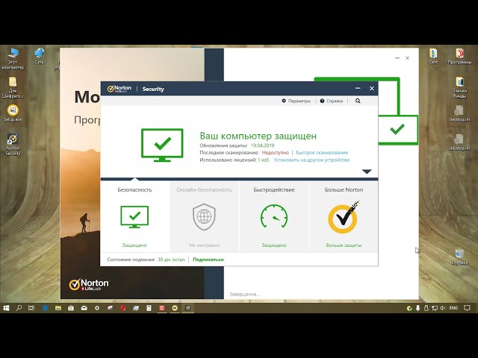Viewport: 478px width, 358px height.
Task: Click the large green protected monitor icon
Action: (x=162, y=145)
